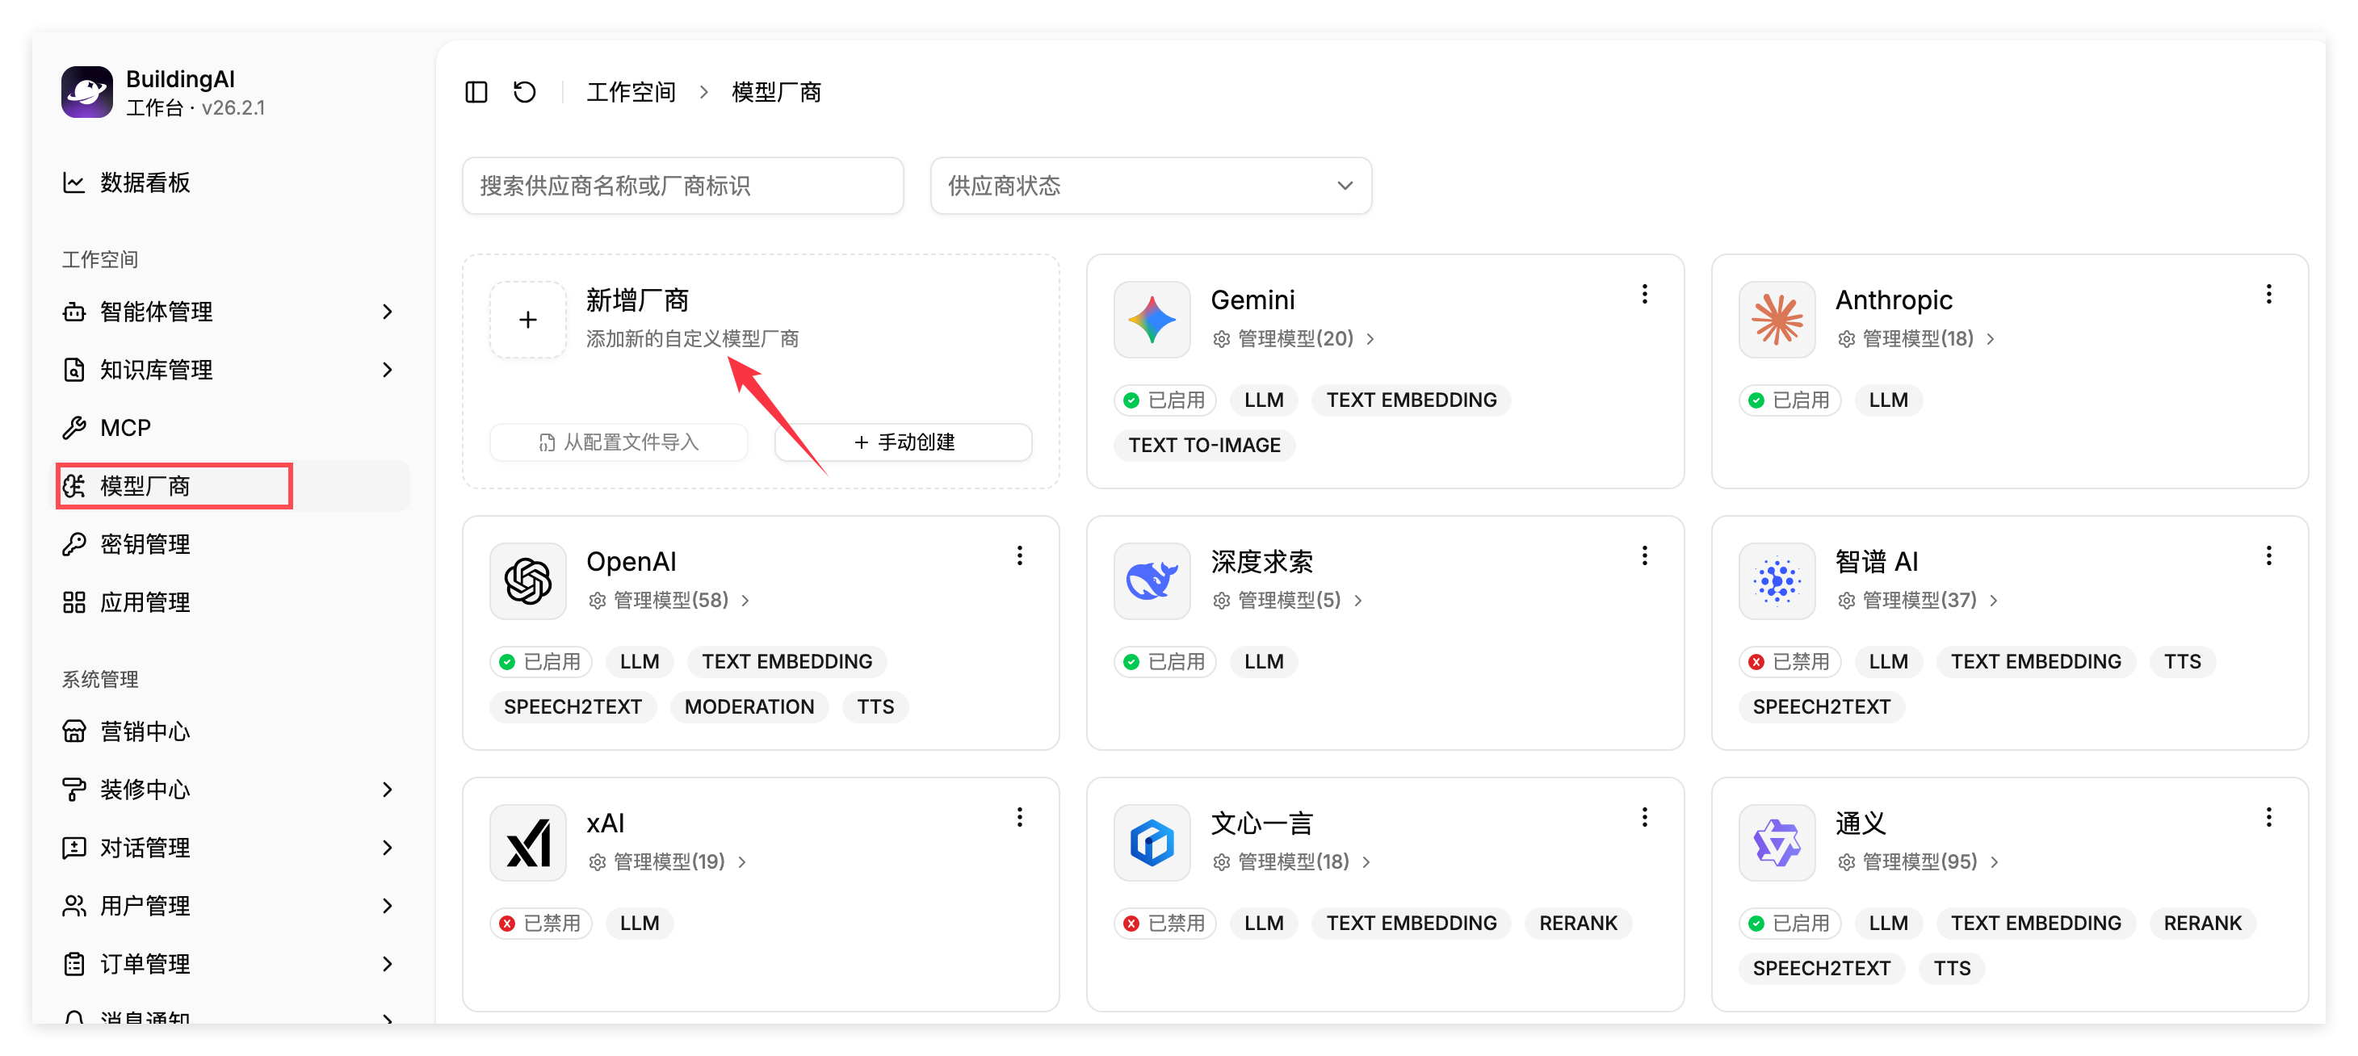
Task: Toggle the 已禁用 status badge on 智谱 AI
Action: click(x=1789, y=661)
